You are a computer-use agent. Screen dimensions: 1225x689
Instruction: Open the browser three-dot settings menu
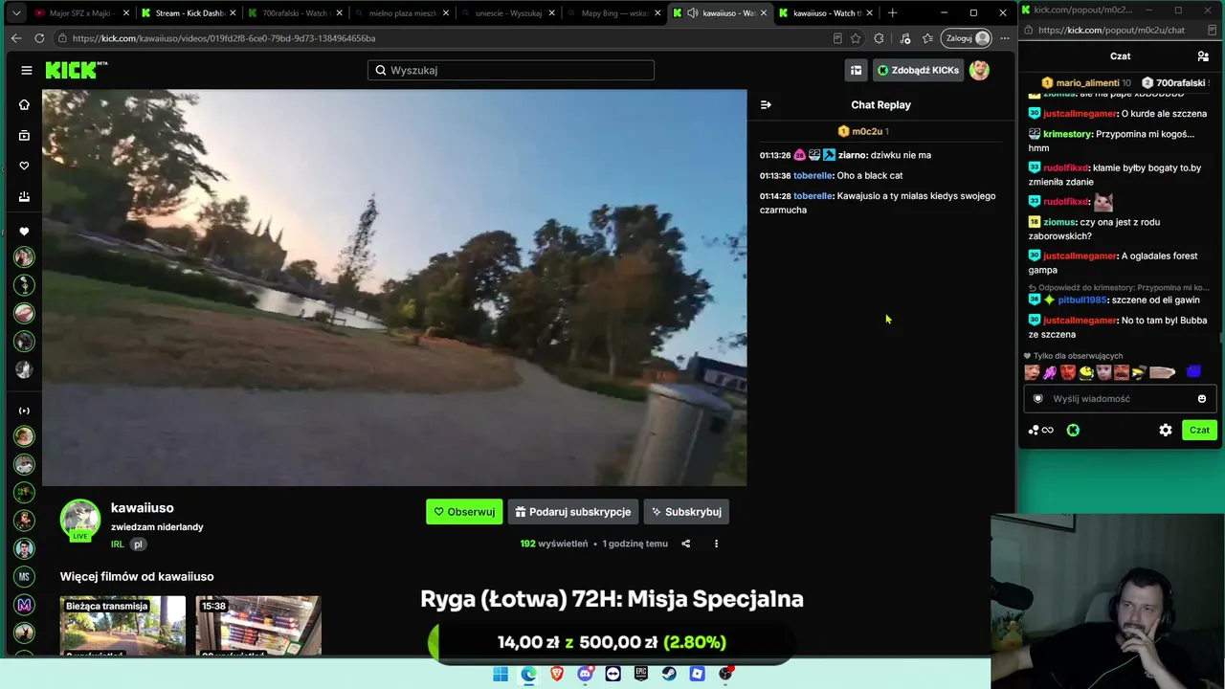pos(1005,38)
